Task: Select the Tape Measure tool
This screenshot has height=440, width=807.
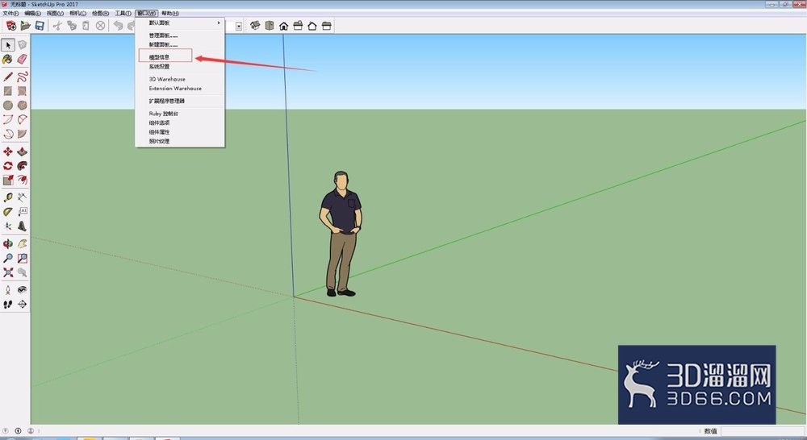Action: click(8, 197)
